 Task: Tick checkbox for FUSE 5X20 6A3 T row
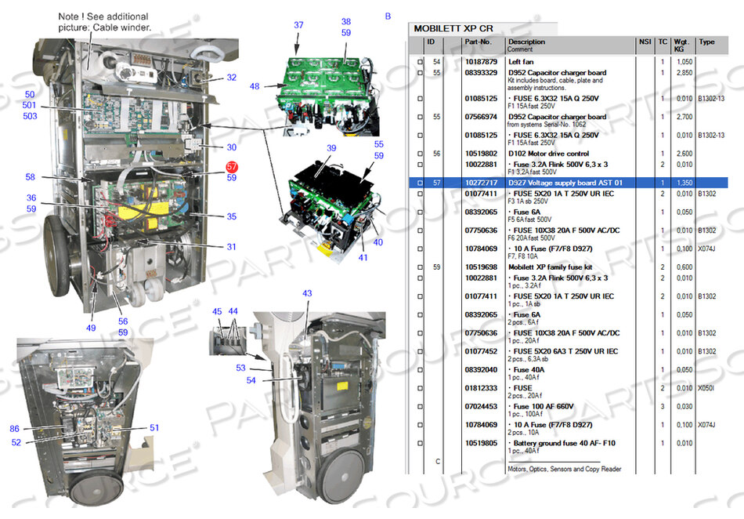pyautogui.click(x=420, y=352)
